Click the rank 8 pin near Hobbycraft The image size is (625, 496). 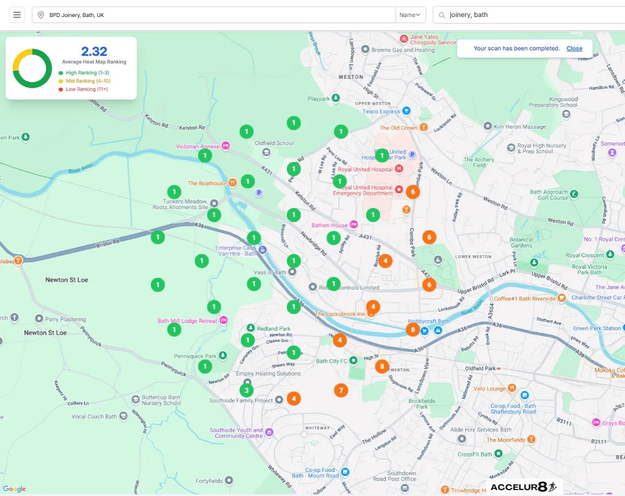pyautogui.click(x=413, y=330)
